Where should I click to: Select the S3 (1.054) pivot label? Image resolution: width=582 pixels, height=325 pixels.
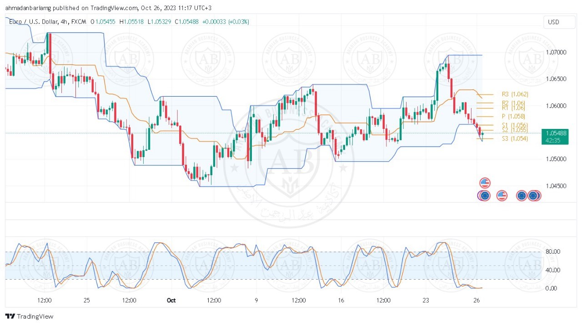(x=515, y=138)
